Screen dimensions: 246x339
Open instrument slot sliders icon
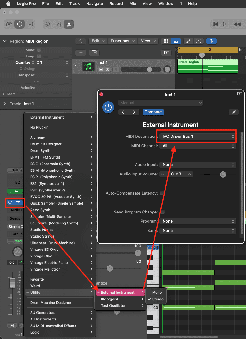click(18, 202)
